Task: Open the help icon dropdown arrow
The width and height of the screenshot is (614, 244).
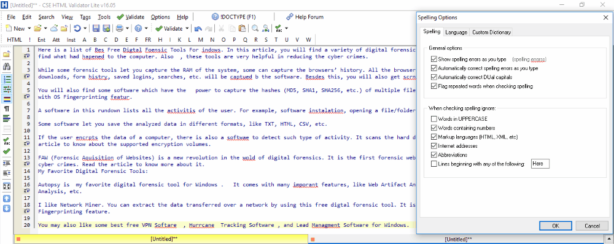Action: (x=147, y=29)
